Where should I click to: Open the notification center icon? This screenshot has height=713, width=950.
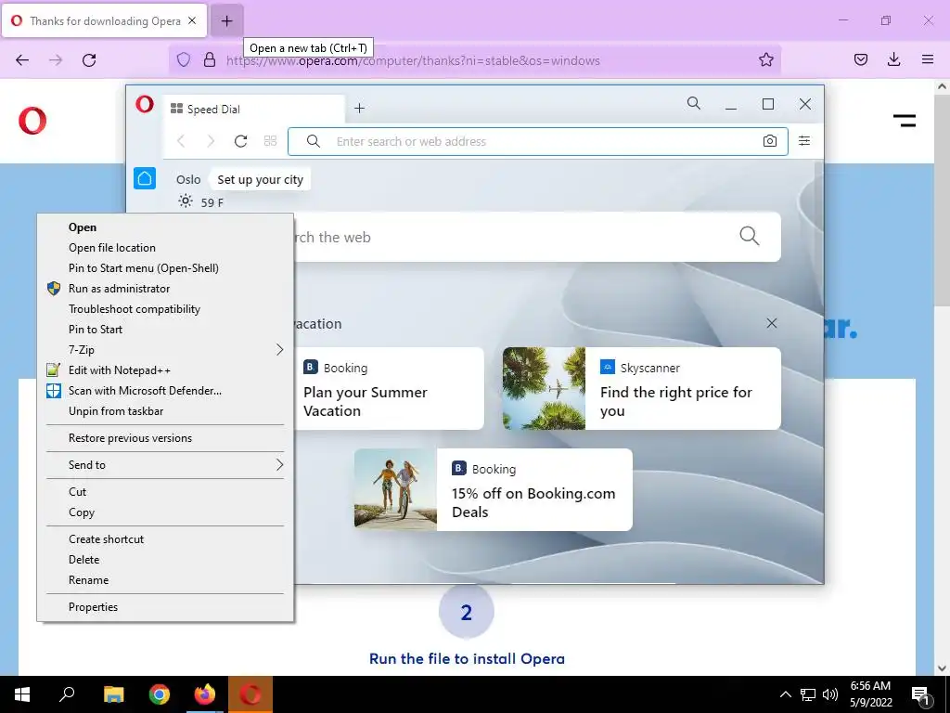click(920, 694)
